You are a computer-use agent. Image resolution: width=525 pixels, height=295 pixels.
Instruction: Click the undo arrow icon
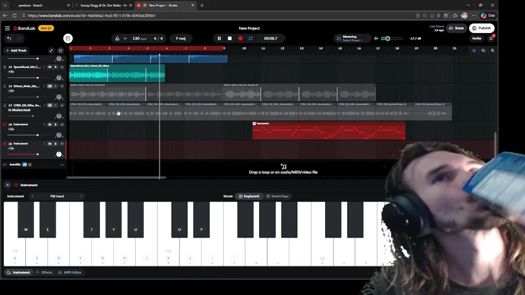tap(9, 39)
